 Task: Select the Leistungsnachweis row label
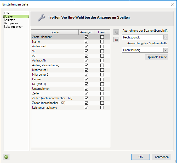[44, 108]
